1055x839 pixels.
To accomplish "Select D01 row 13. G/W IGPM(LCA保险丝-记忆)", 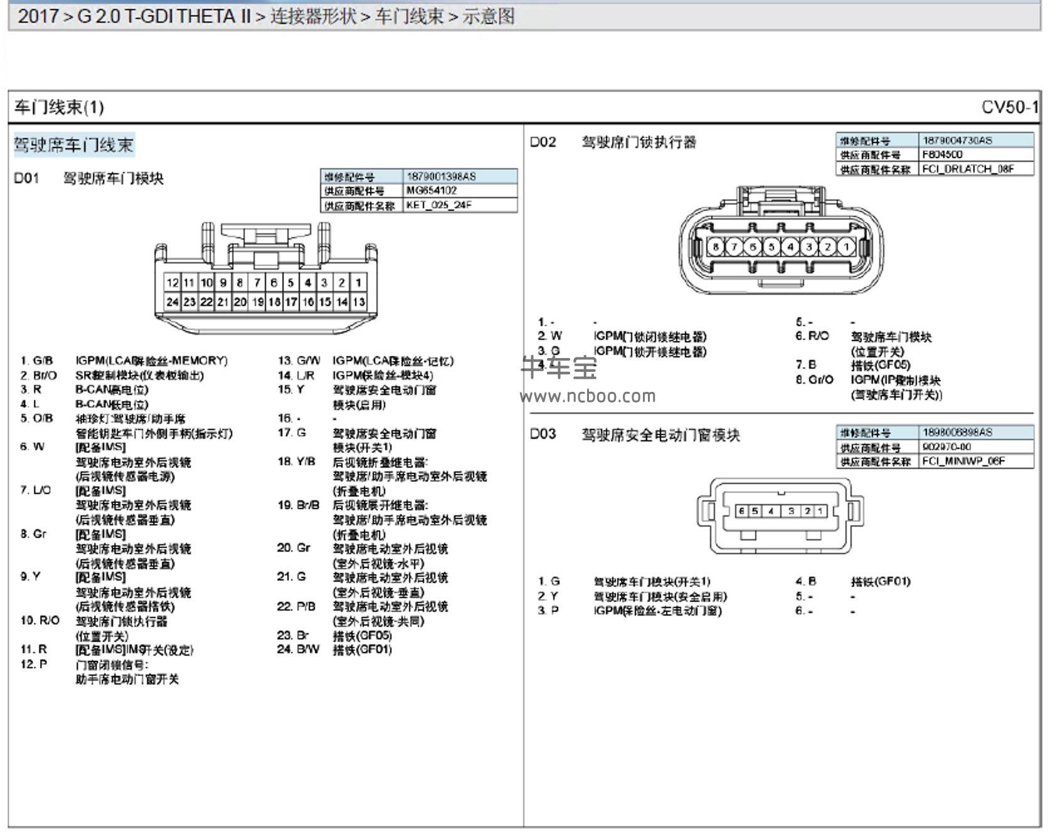I will (365, 361).
